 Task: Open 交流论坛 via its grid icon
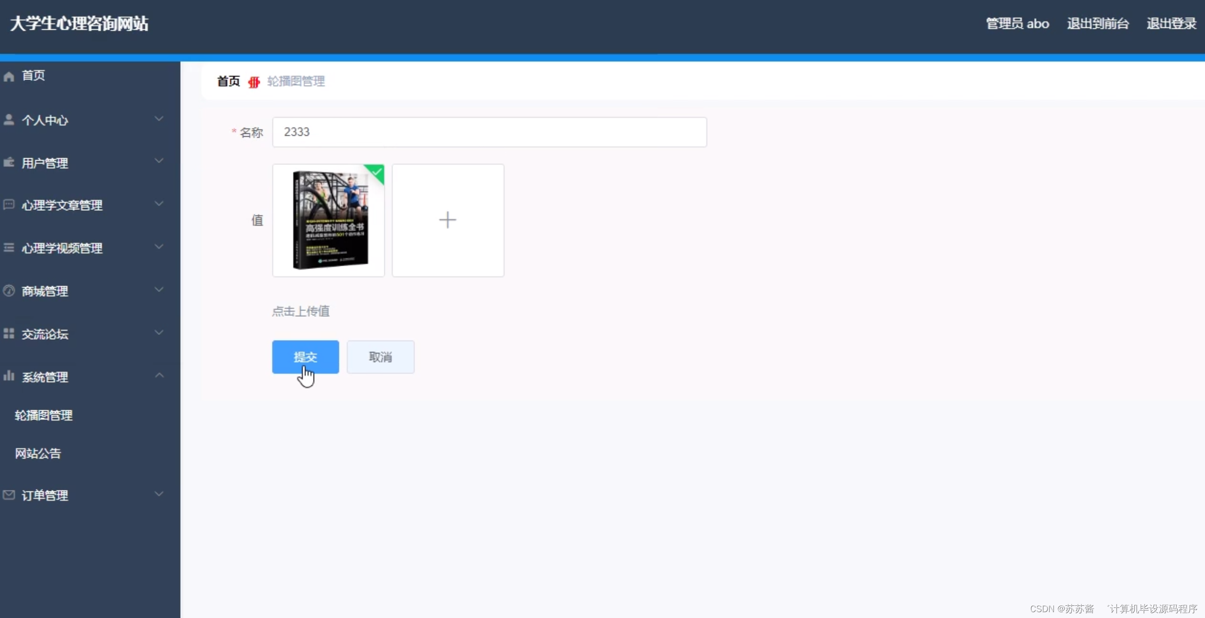point(9,333)
